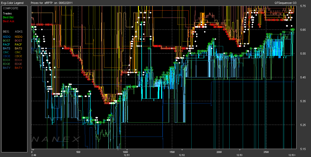This screenshot has width=311, height=157.
Task: Click the orange NSDQ label under ASKS
Action: click(18, 37)
